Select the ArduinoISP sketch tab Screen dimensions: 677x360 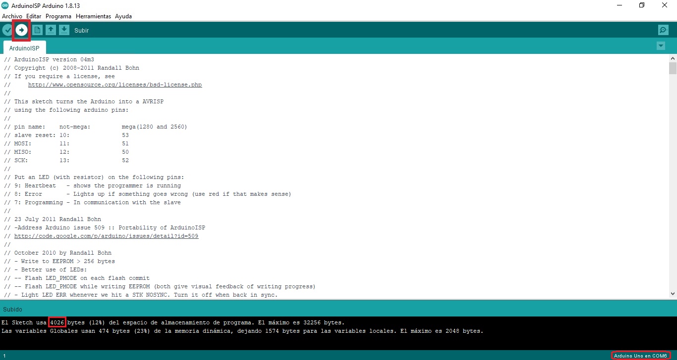point(24,48)
